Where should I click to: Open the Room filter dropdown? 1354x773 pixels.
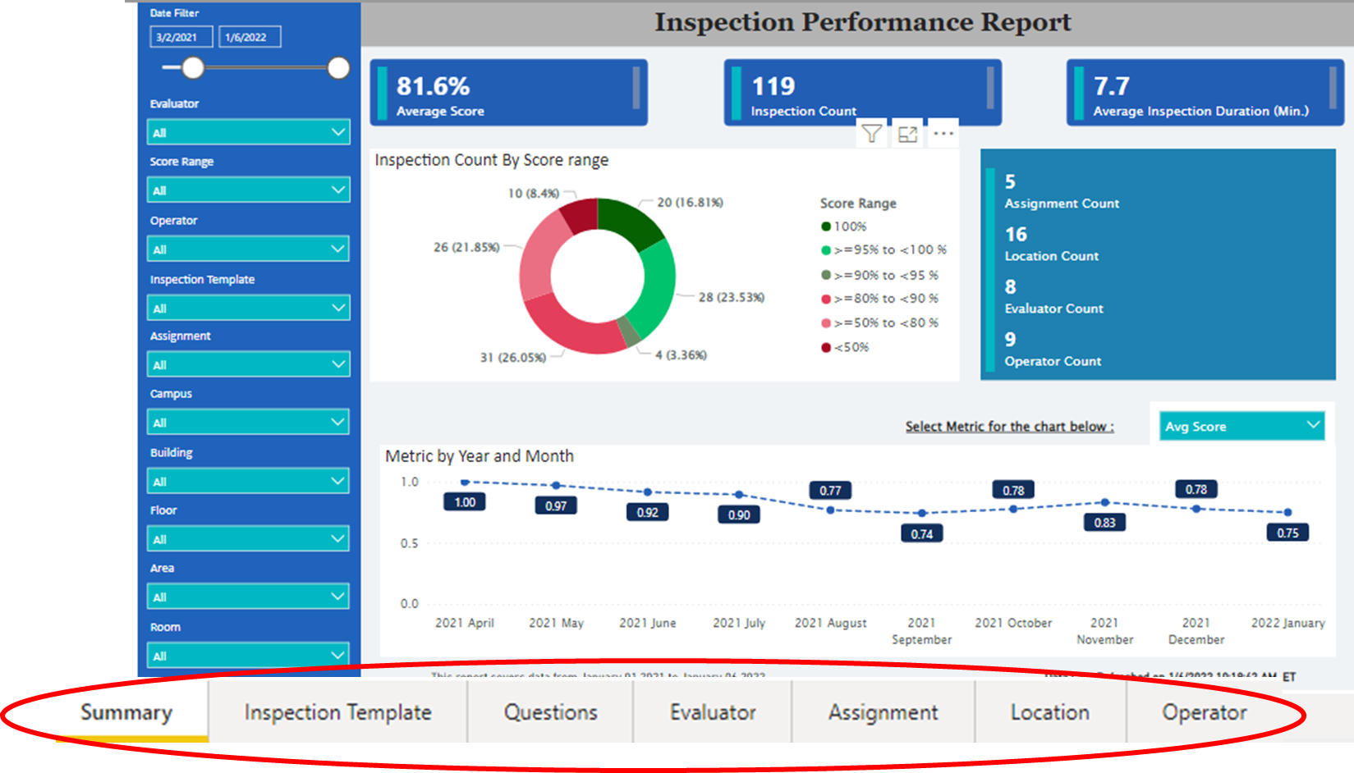click(248, 654)
